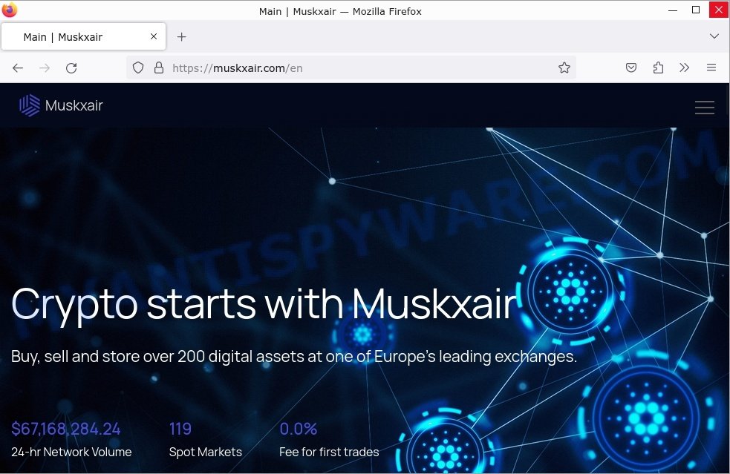Click the Firefox logo icon
This screenshot has width=730, height=474.
tap(10, 10)
